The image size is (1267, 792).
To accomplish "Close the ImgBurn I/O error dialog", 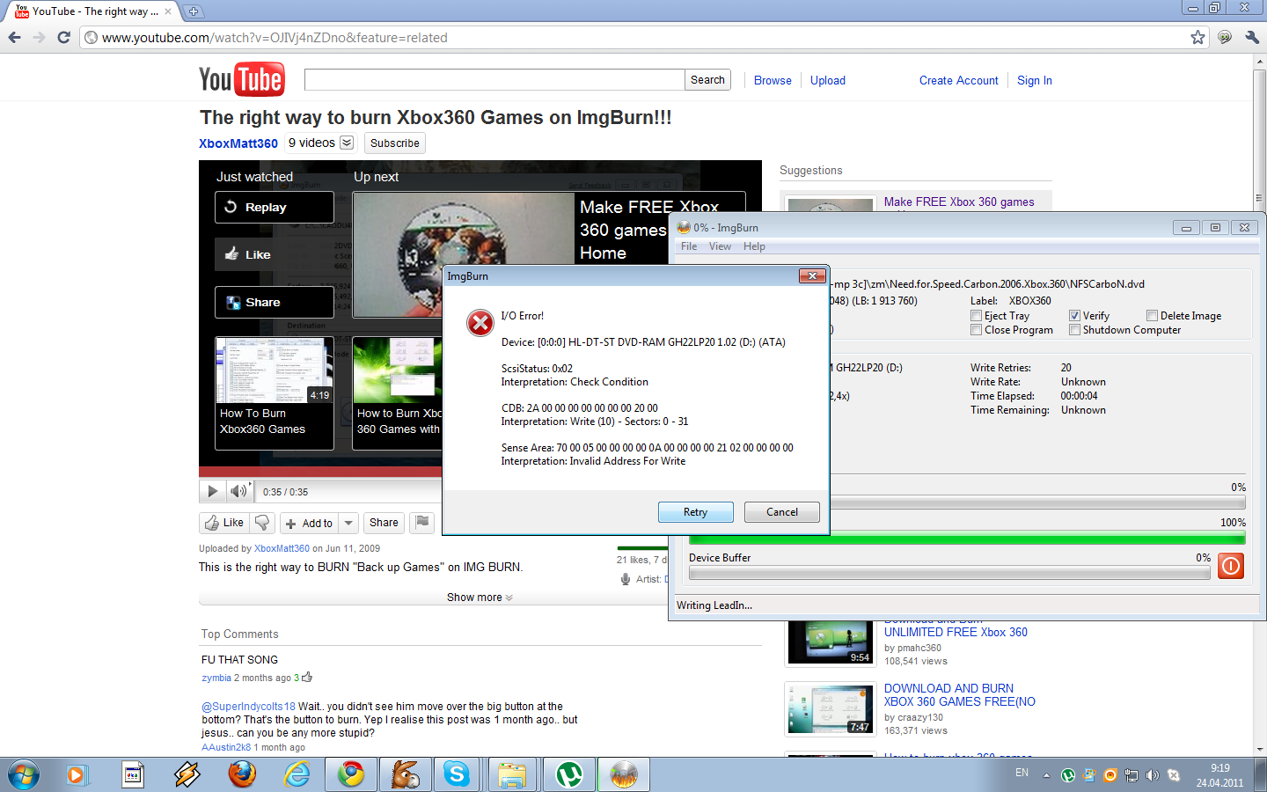I will coord(812,275).
